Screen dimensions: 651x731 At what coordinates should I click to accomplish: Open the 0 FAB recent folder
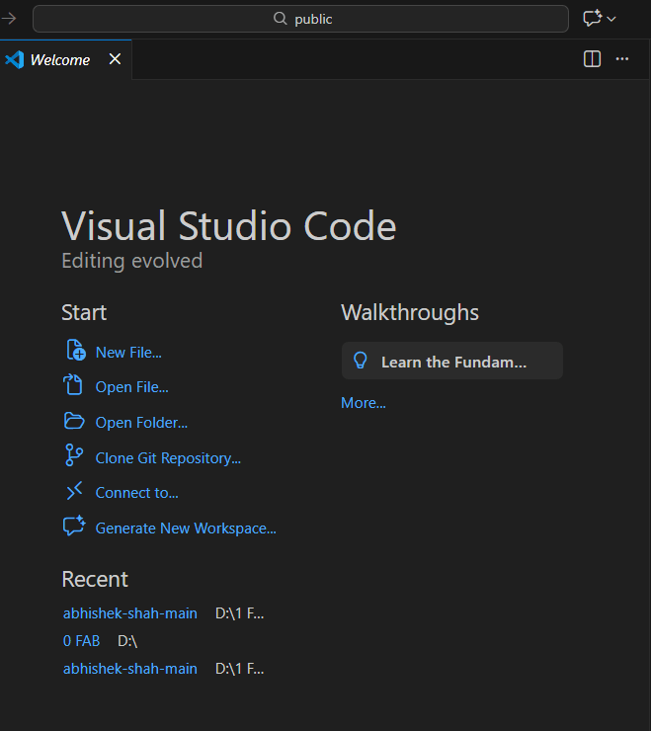pyautogui.click(x=81, y=641)
